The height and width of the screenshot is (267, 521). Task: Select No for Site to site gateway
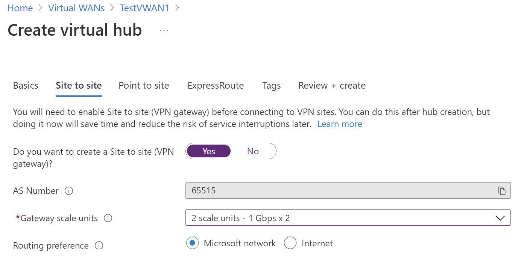coord(253,151)
